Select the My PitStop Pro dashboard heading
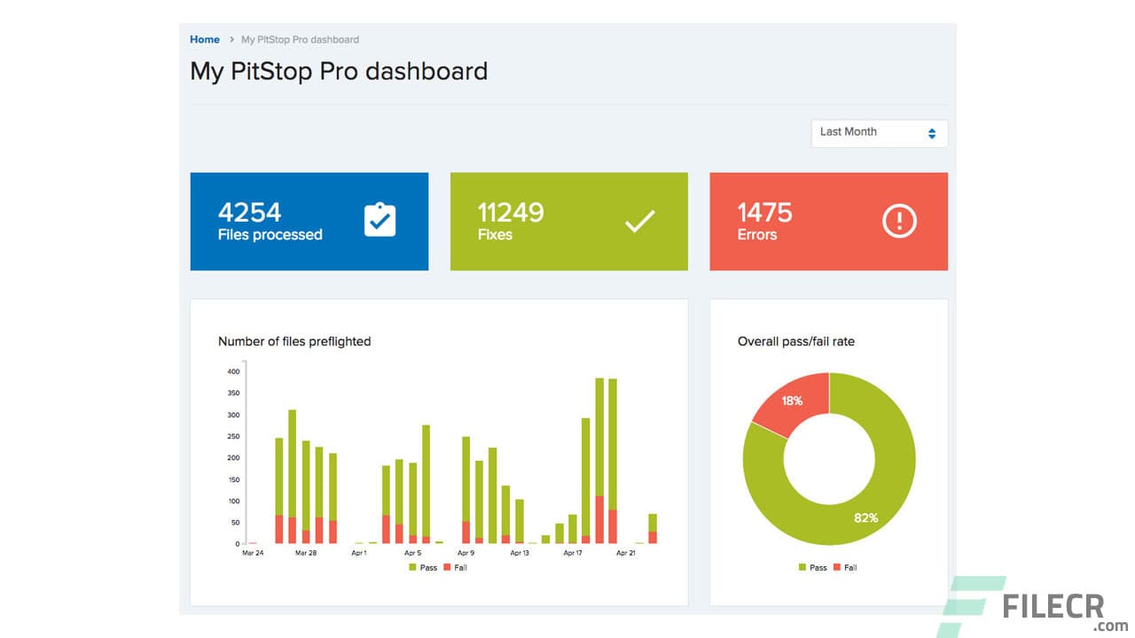Viewport: 1135px width, 638px height. pos(339,72)
